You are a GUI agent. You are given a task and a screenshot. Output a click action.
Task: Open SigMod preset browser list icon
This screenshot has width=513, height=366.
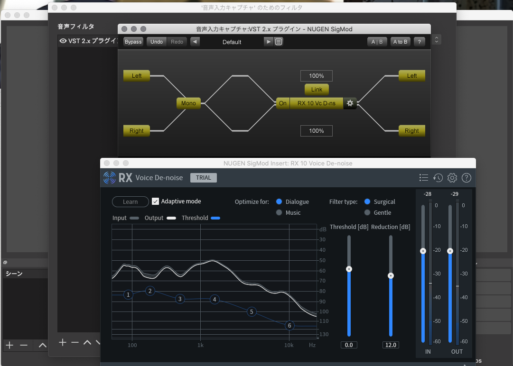pos(279,42)
